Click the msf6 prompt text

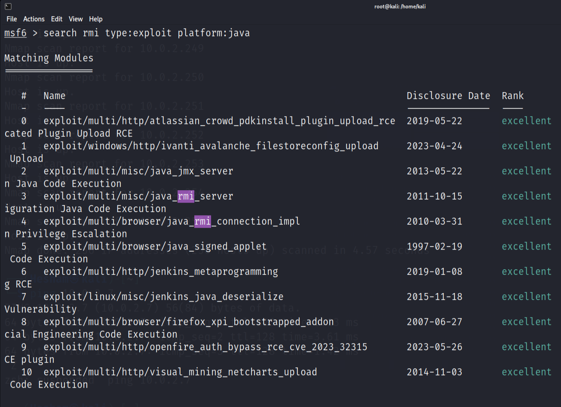pyautogui.click(x=15, y=33)
